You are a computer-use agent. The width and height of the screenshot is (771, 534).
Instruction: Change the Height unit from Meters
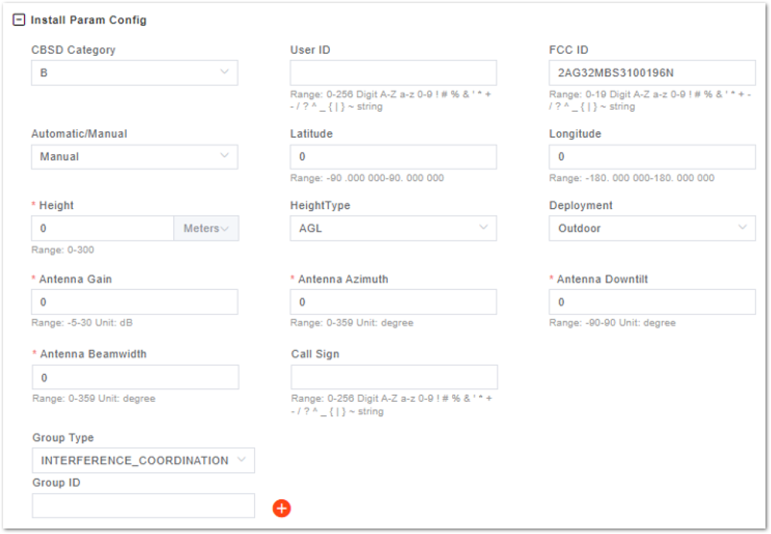pyautogui.click(x=206, y=228)
